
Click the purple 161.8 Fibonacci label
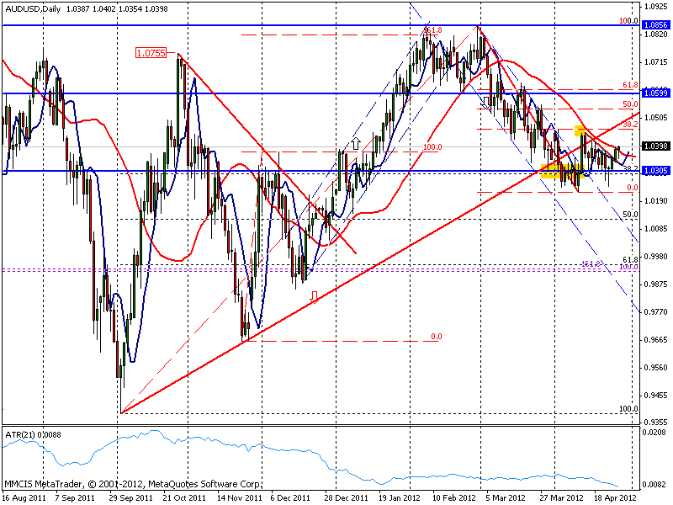pos(591,263)
